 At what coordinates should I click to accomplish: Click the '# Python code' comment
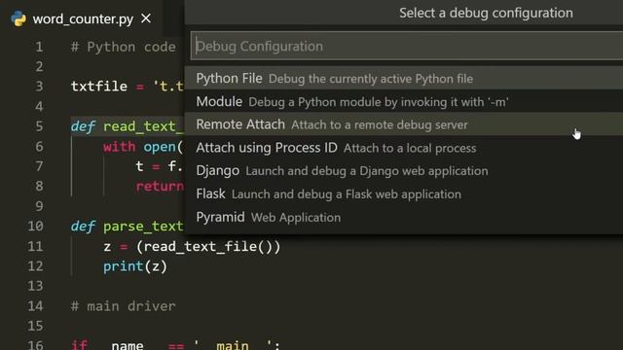click(x=124, y=47)
